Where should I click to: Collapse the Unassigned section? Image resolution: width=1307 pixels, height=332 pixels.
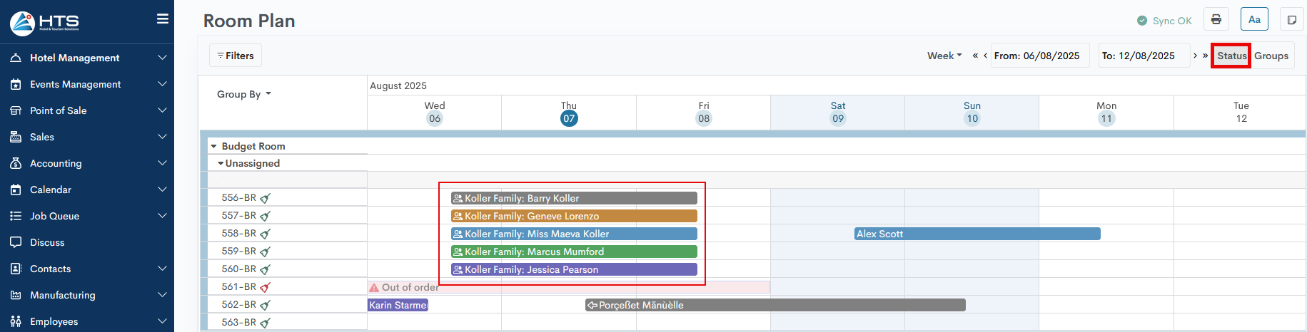pyautogui.click(x=221, y=163)
